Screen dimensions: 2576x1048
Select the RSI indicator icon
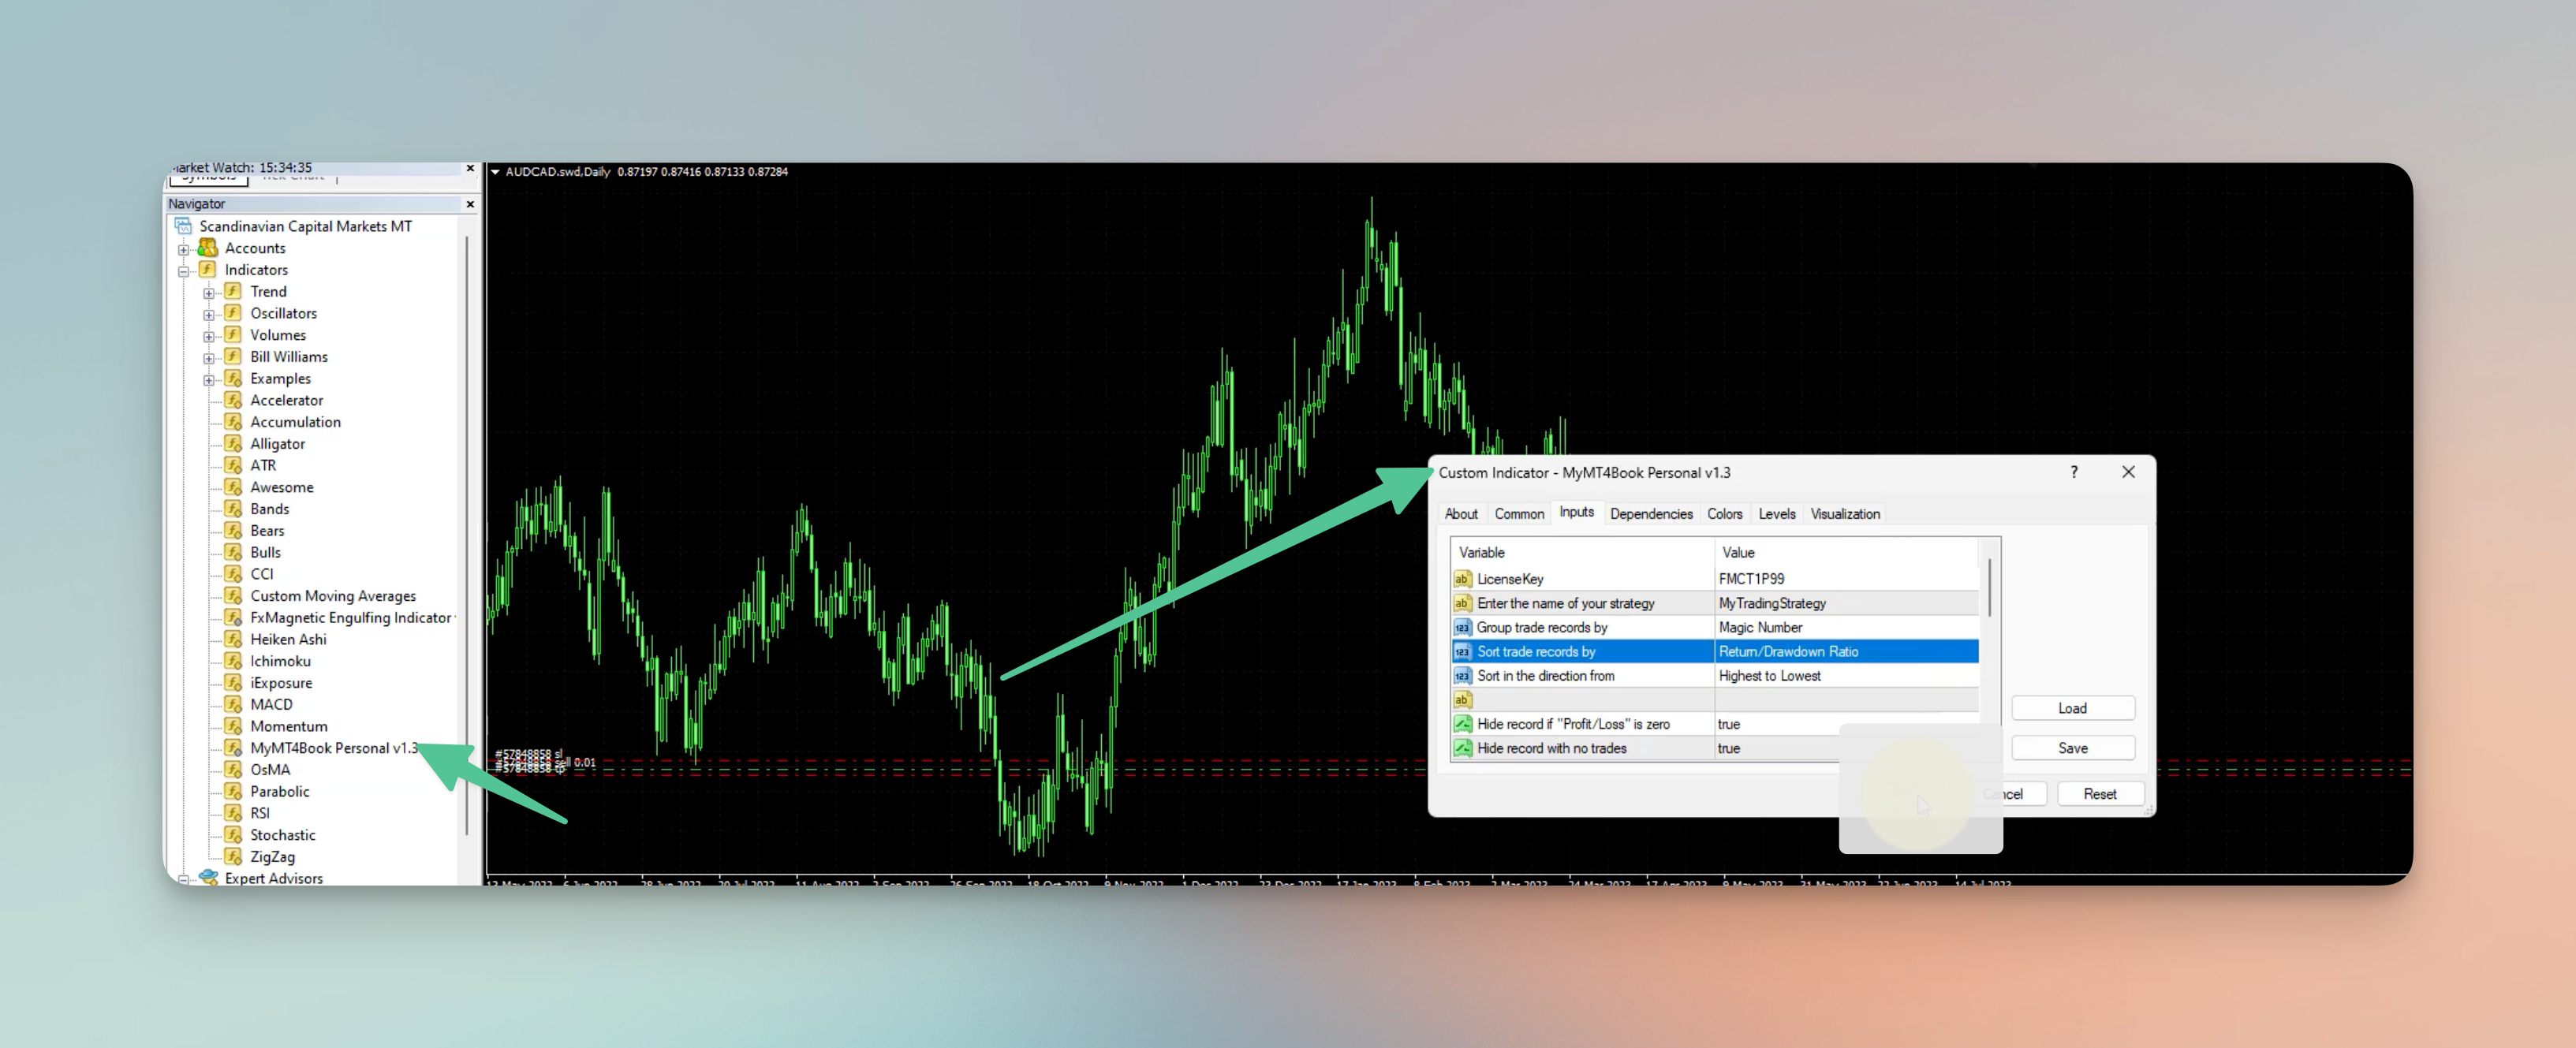(233, 813)
